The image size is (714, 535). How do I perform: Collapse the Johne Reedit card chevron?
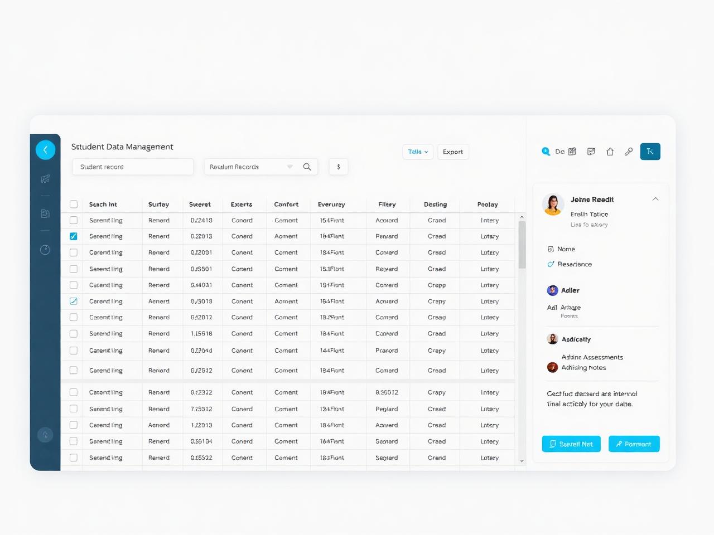655,199
